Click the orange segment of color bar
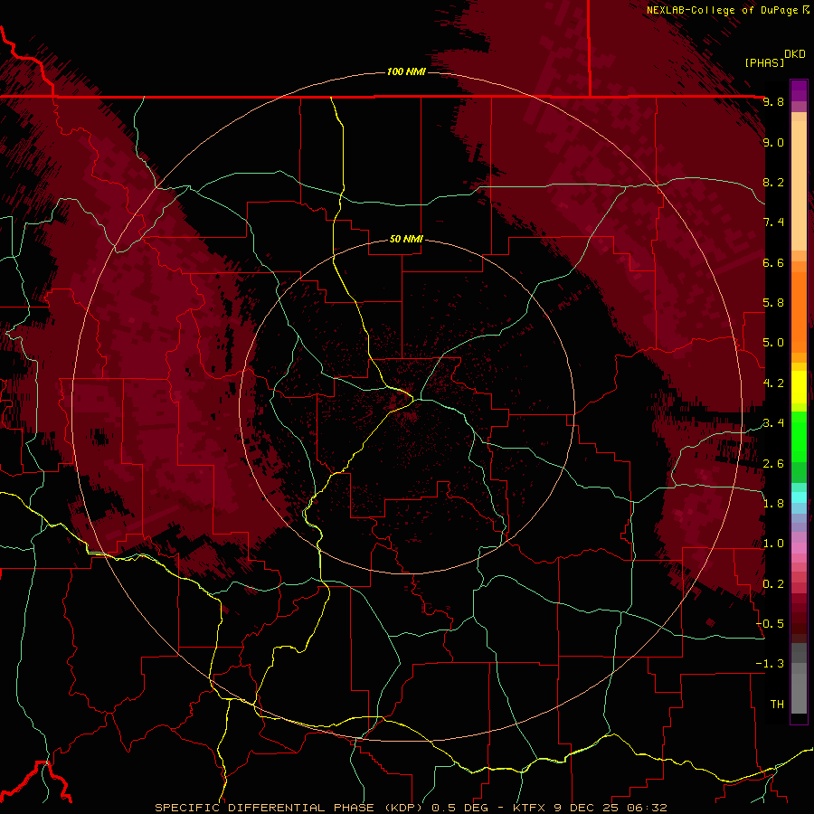814x814 pixels. click(x=799, y=311)
